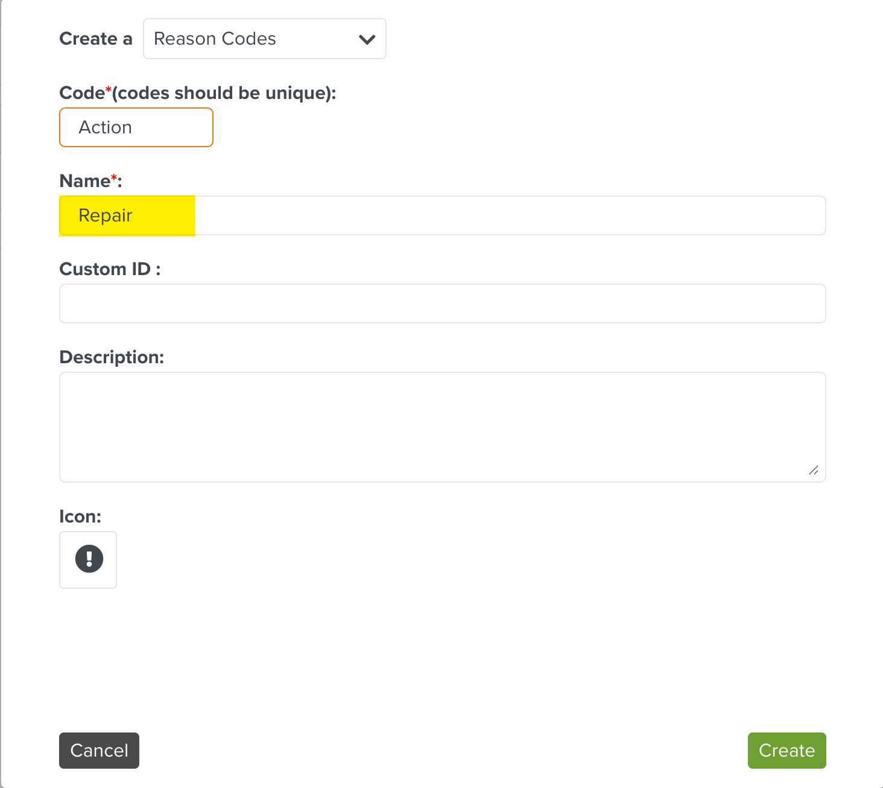Click the red asterisk next to Name

(114, 178)
